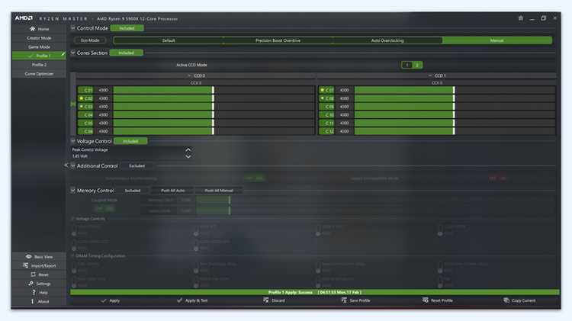Screen dimensions: 572x321
Task: Click the Save Profile label
Action: (x=360, y=300)
